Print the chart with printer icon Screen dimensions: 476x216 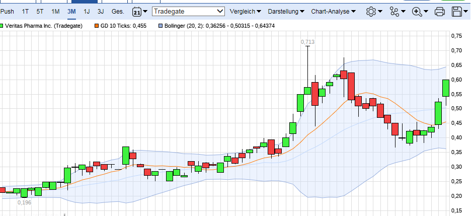click(x=439, y=11)
